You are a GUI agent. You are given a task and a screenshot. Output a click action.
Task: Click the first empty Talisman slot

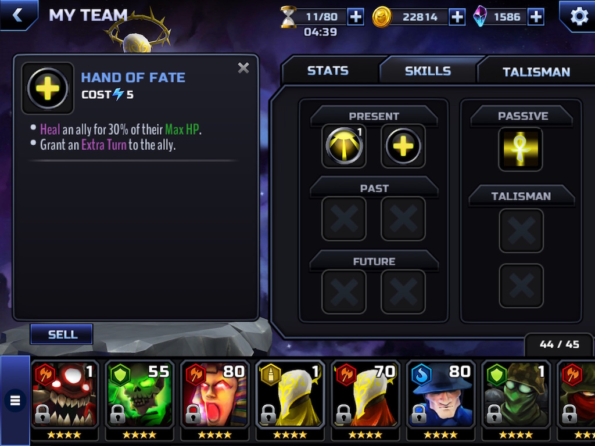coord(521,231)
